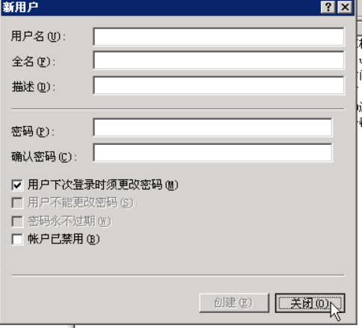Click the grayed 用户不能更改密码(S) checkbox
Screen dimensions: 362x328
click(17, 203)
